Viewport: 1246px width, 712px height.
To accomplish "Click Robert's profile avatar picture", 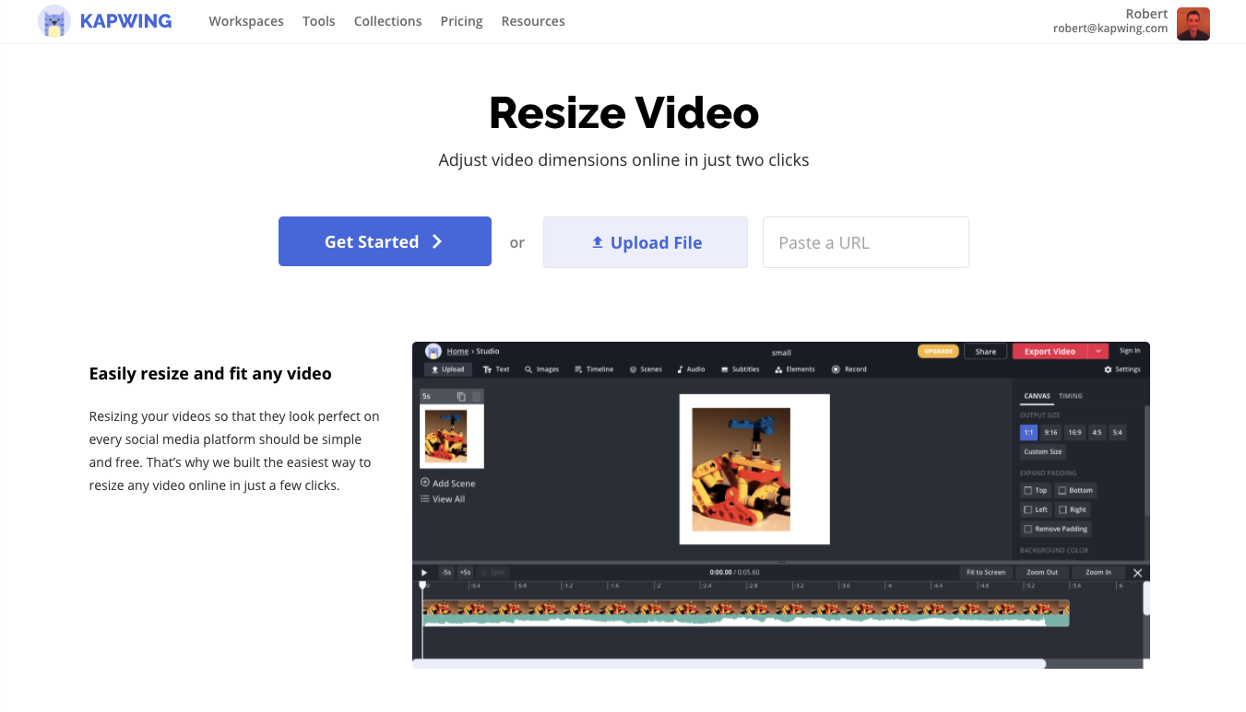I will click(x=1193, y=23).
